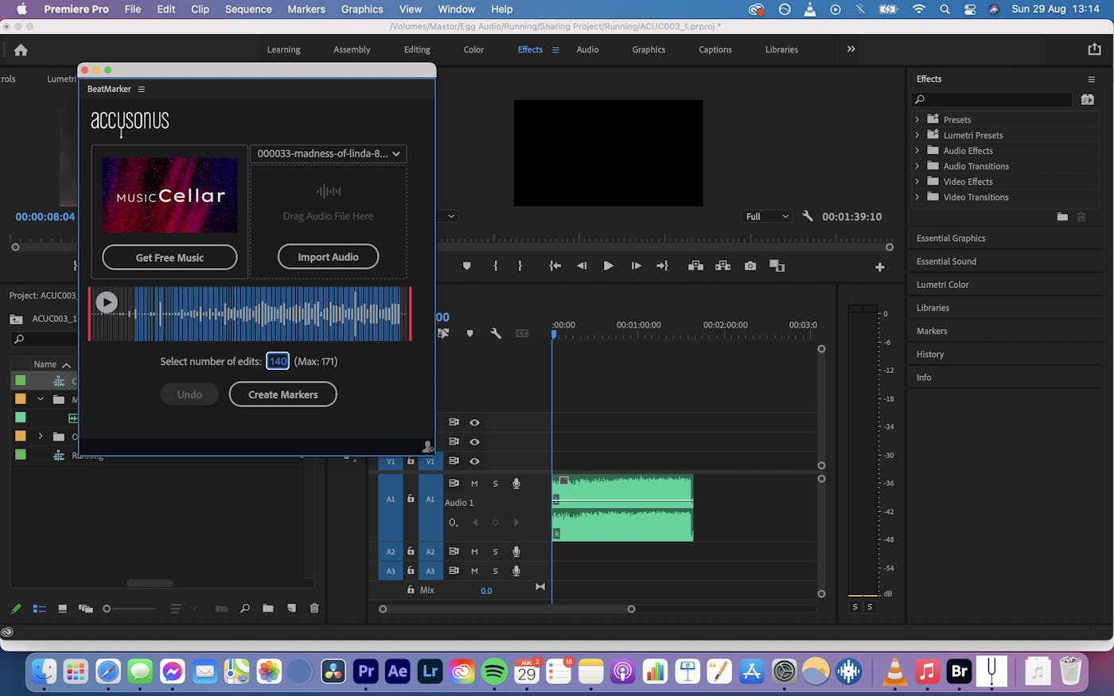Play the waveform preview in BeatMarker
The height and width of the screenshot is (696, 1114).
point(106,301)
